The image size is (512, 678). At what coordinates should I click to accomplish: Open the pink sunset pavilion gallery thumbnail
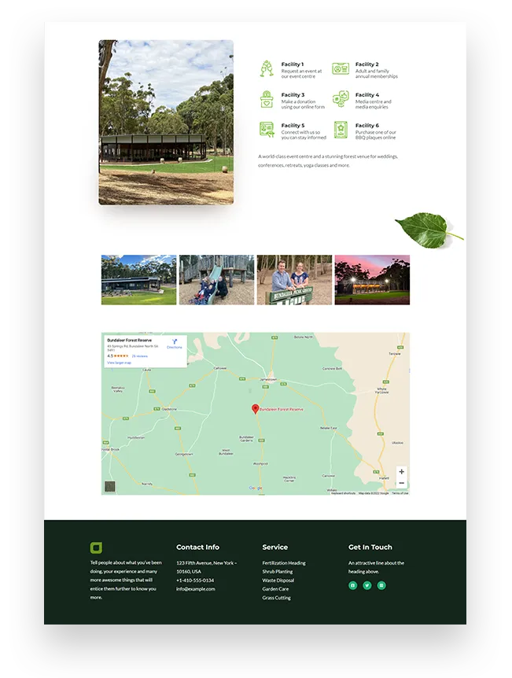[x=372, y=280]
